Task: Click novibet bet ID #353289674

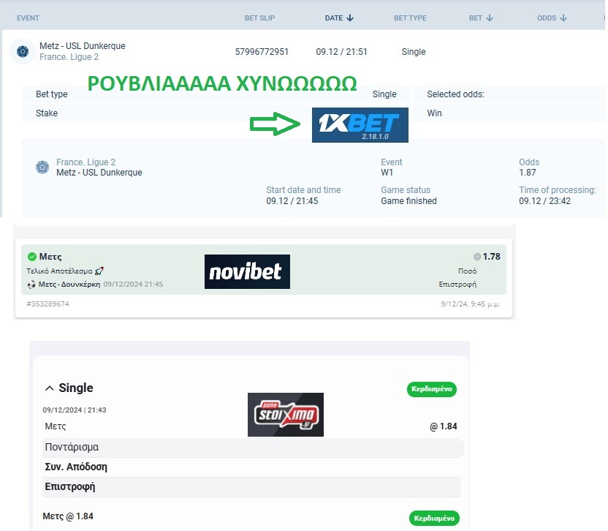Action: coord(47,304)
